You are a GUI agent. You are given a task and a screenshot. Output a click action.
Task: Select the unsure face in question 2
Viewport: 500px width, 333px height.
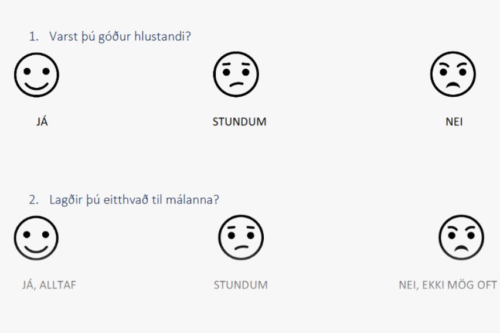(241, 237)
